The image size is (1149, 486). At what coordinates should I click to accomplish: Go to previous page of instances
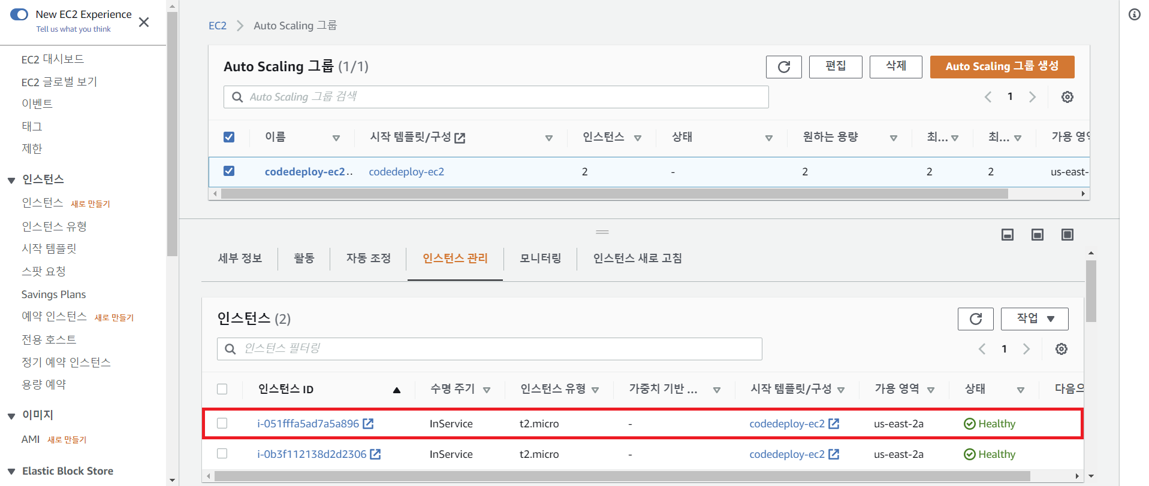pyautogui.click(x=982, y=349)
